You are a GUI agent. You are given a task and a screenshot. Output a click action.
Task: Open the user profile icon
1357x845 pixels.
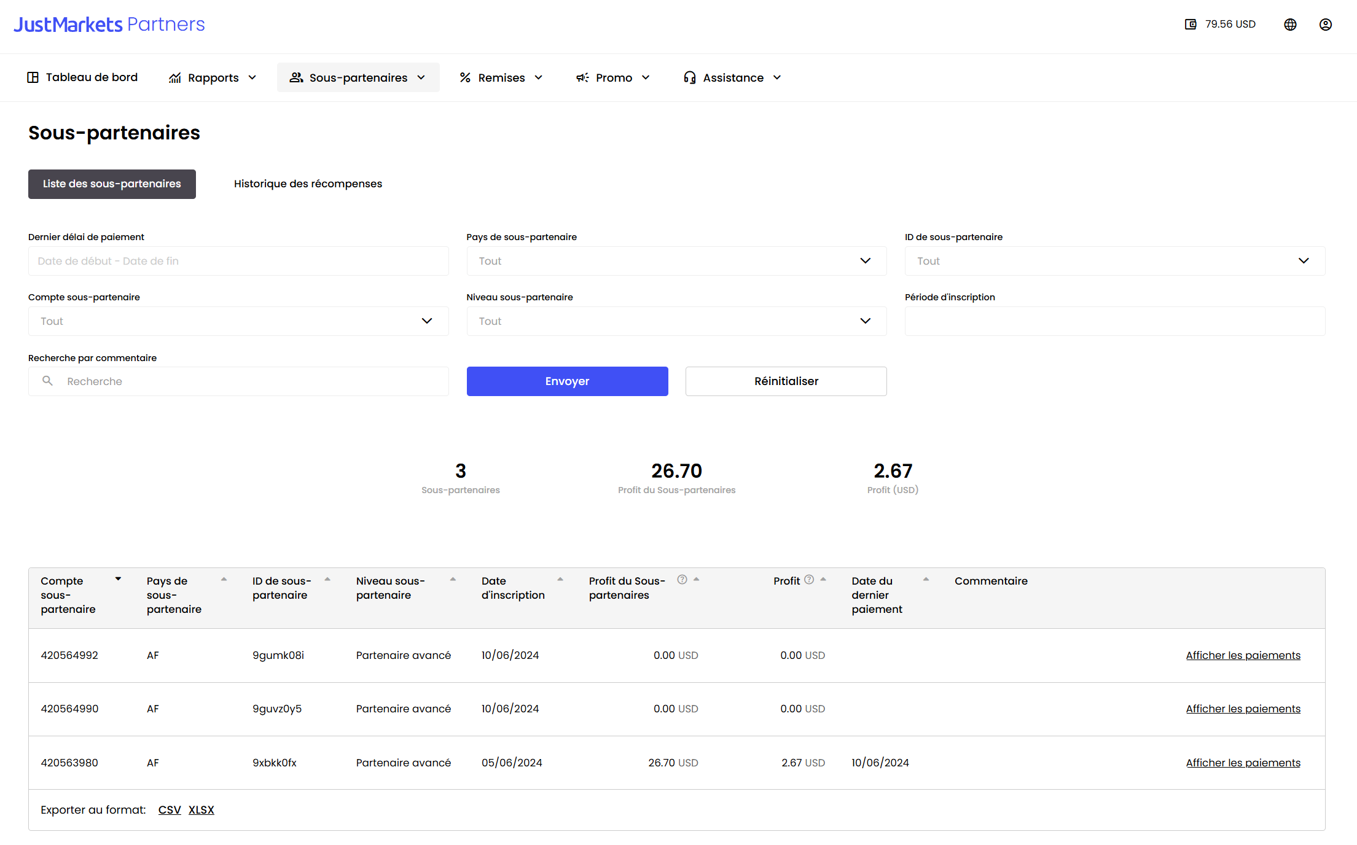point(1325,25)
